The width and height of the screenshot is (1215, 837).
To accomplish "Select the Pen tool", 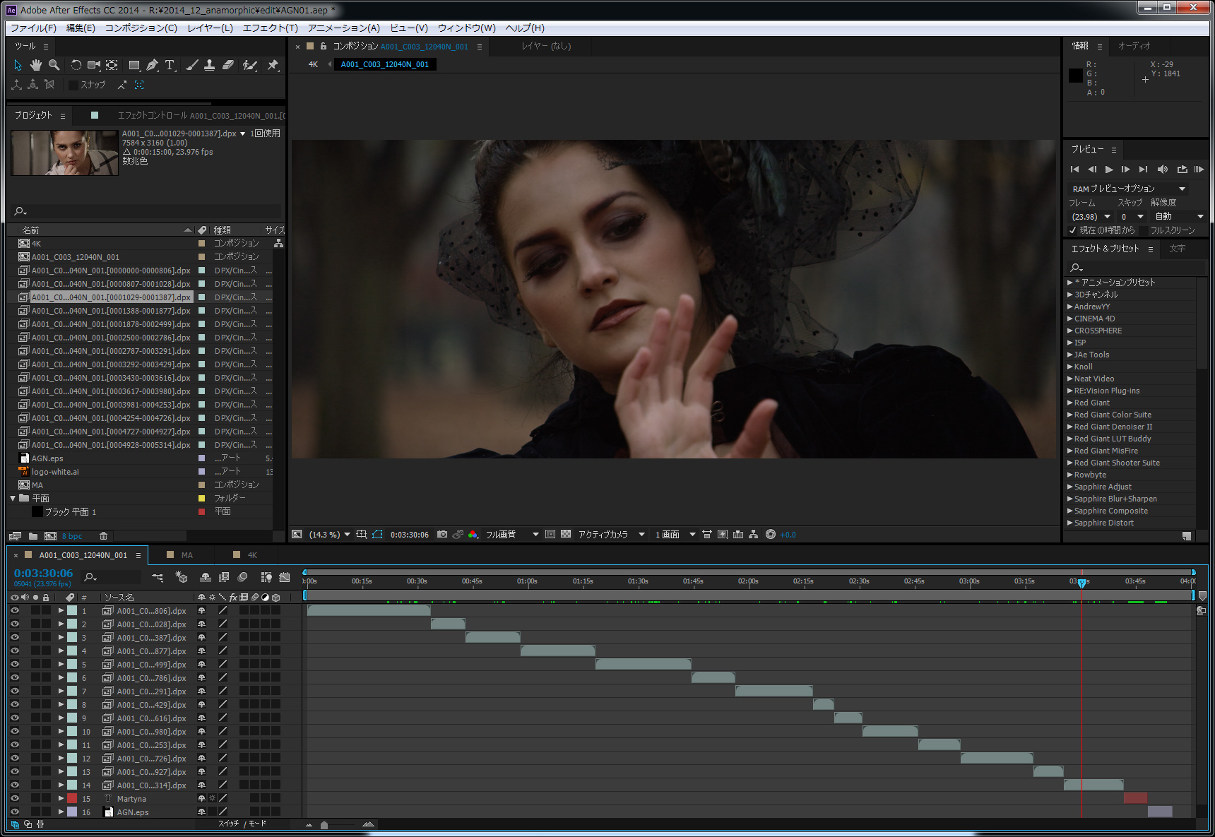I will pos(152,65).
